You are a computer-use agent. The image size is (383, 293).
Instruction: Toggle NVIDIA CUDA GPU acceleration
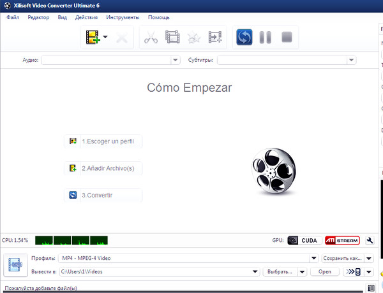pyautogui.click(x=304, y=240)
